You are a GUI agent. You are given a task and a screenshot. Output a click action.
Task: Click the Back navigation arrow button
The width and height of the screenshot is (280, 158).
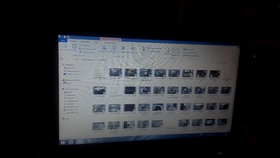pos(62,58)
